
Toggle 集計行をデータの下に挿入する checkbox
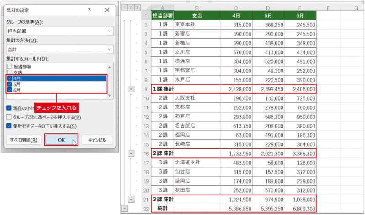10,126
